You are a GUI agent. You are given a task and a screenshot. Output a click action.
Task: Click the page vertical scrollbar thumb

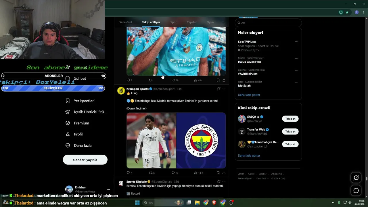pos(366,179)
